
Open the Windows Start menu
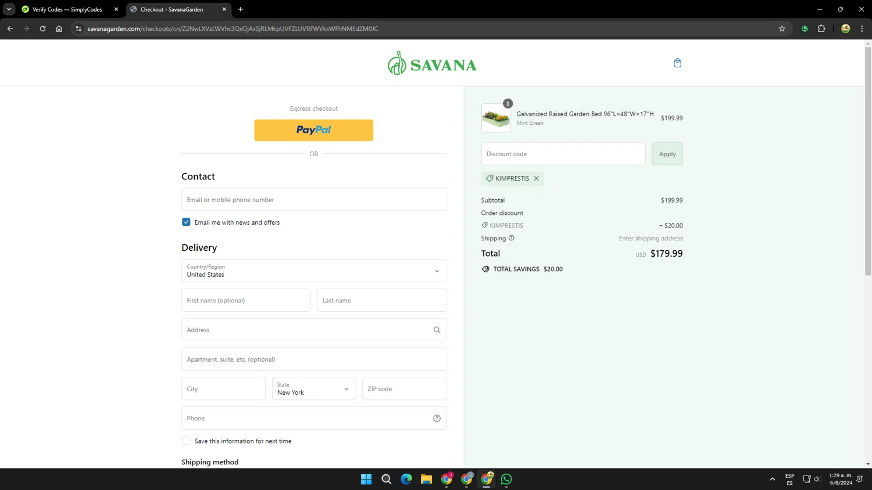[x=366, y=479]
